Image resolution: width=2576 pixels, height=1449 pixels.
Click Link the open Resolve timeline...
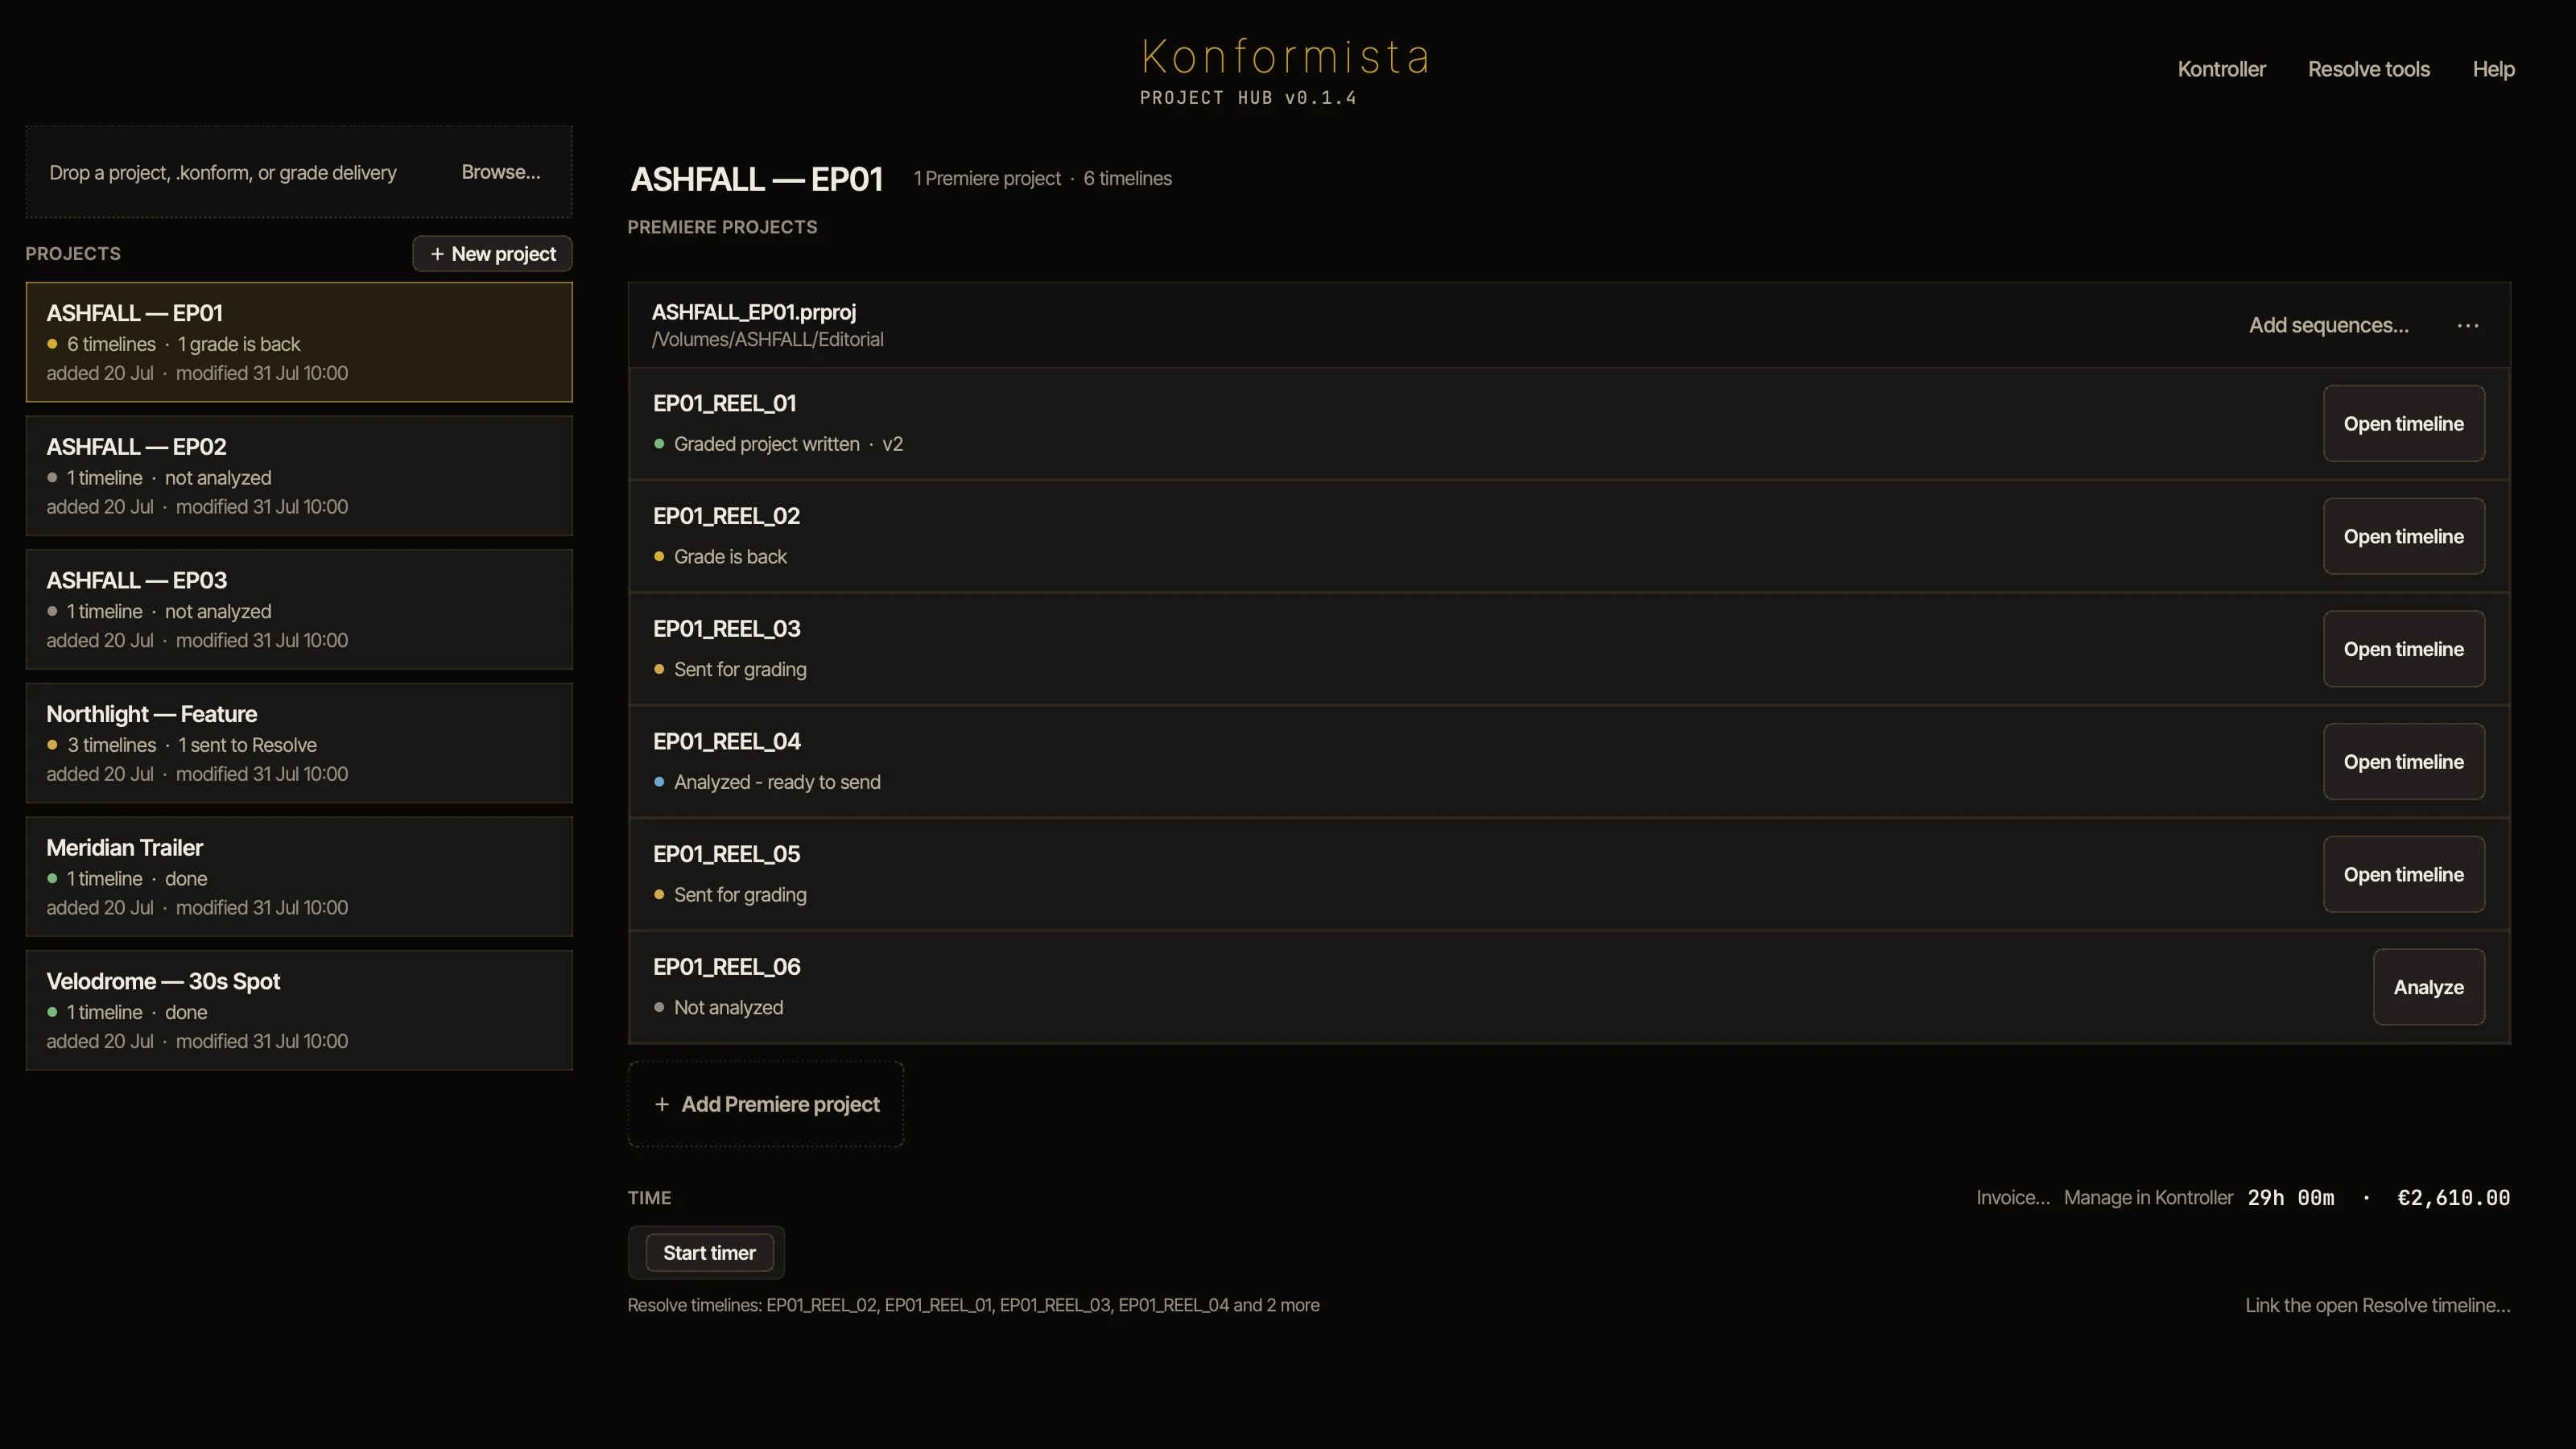[2377, 1305]
